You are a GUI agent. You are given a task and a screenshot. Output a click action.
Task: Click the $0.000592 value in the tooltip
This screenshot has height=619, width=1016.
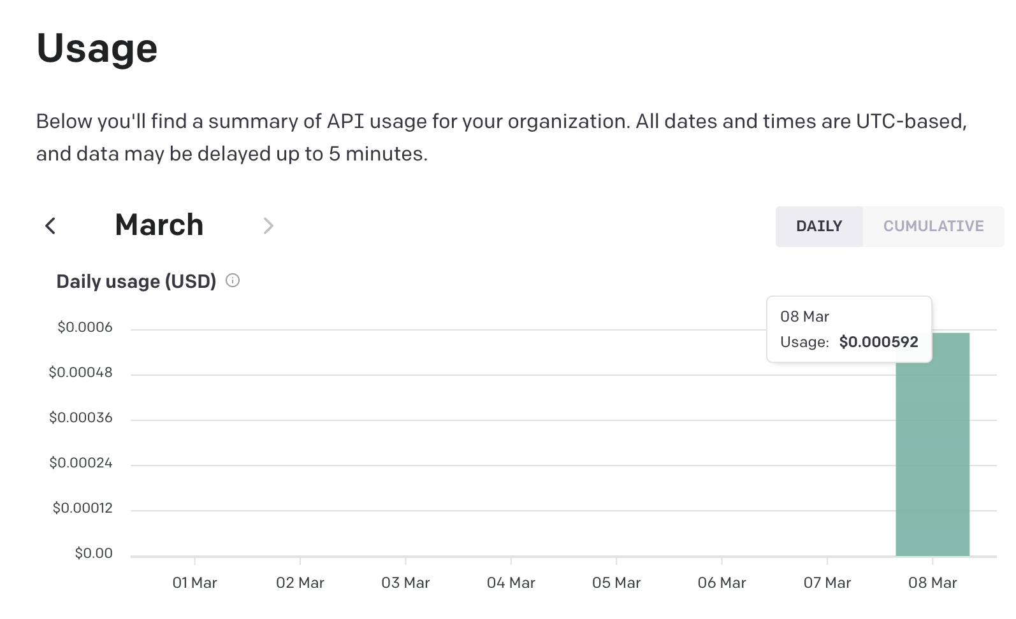click(878, 342)
